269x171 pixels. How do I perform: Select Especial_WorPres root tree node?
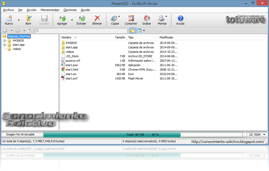coord(19,36)
